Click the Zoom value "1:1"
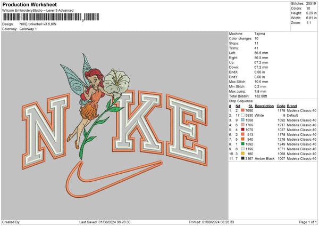The width and height of the screenshot is (319, 226). (x=308, y=22)
